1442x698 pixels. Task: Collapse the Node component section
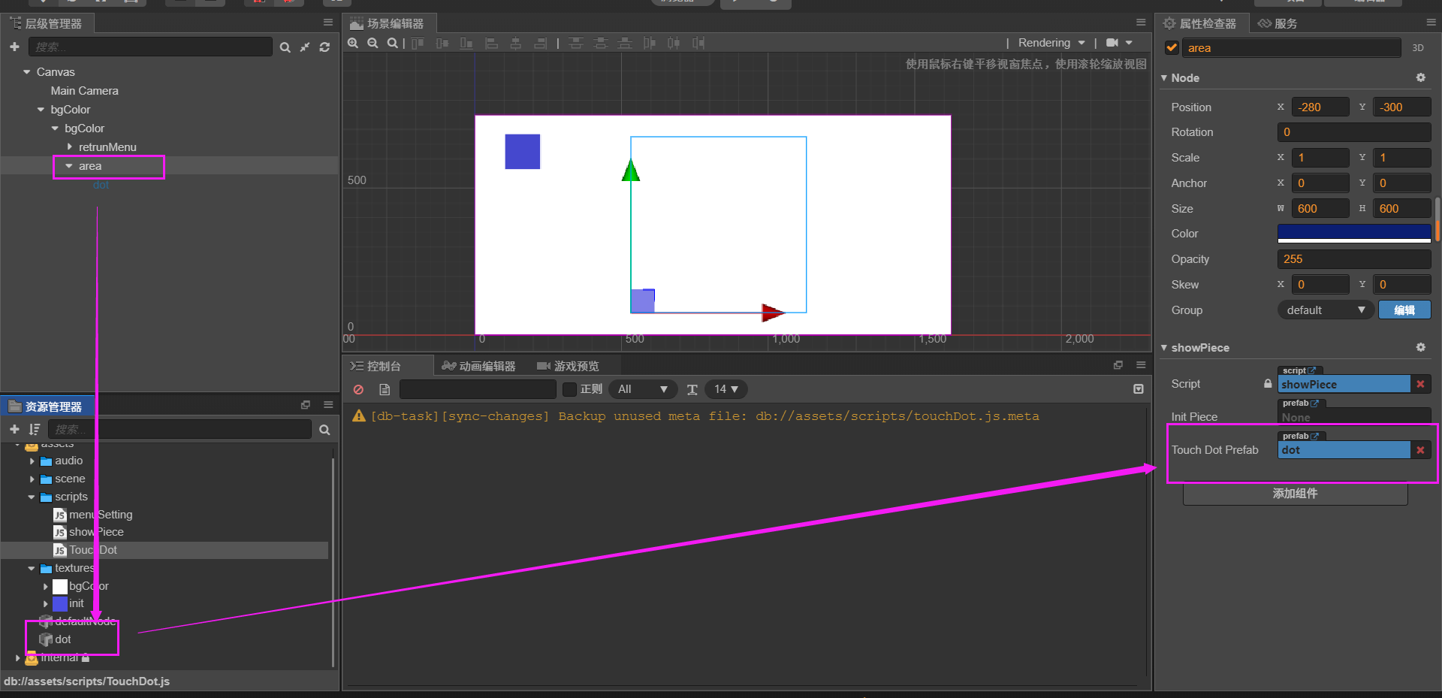tap(1164, 77)
